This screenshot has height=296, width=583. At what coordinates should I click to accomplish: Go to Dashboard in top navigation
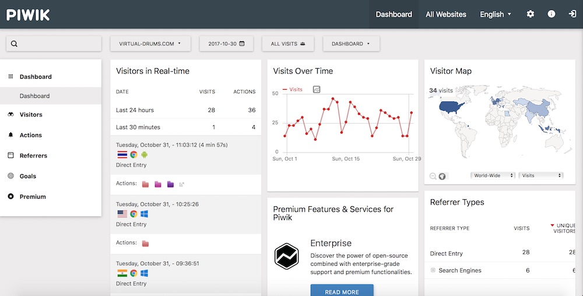coord(394,14)
